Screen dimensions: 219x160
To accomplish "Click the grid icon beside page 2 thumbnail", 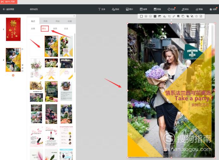I will (22, 71).
